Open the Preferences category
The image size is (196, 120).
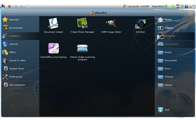coord(20,77)
